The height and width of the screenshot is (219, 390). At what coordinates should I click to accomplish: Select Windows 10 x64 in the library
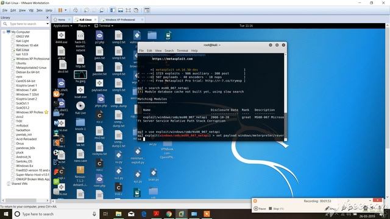[27, 45]
